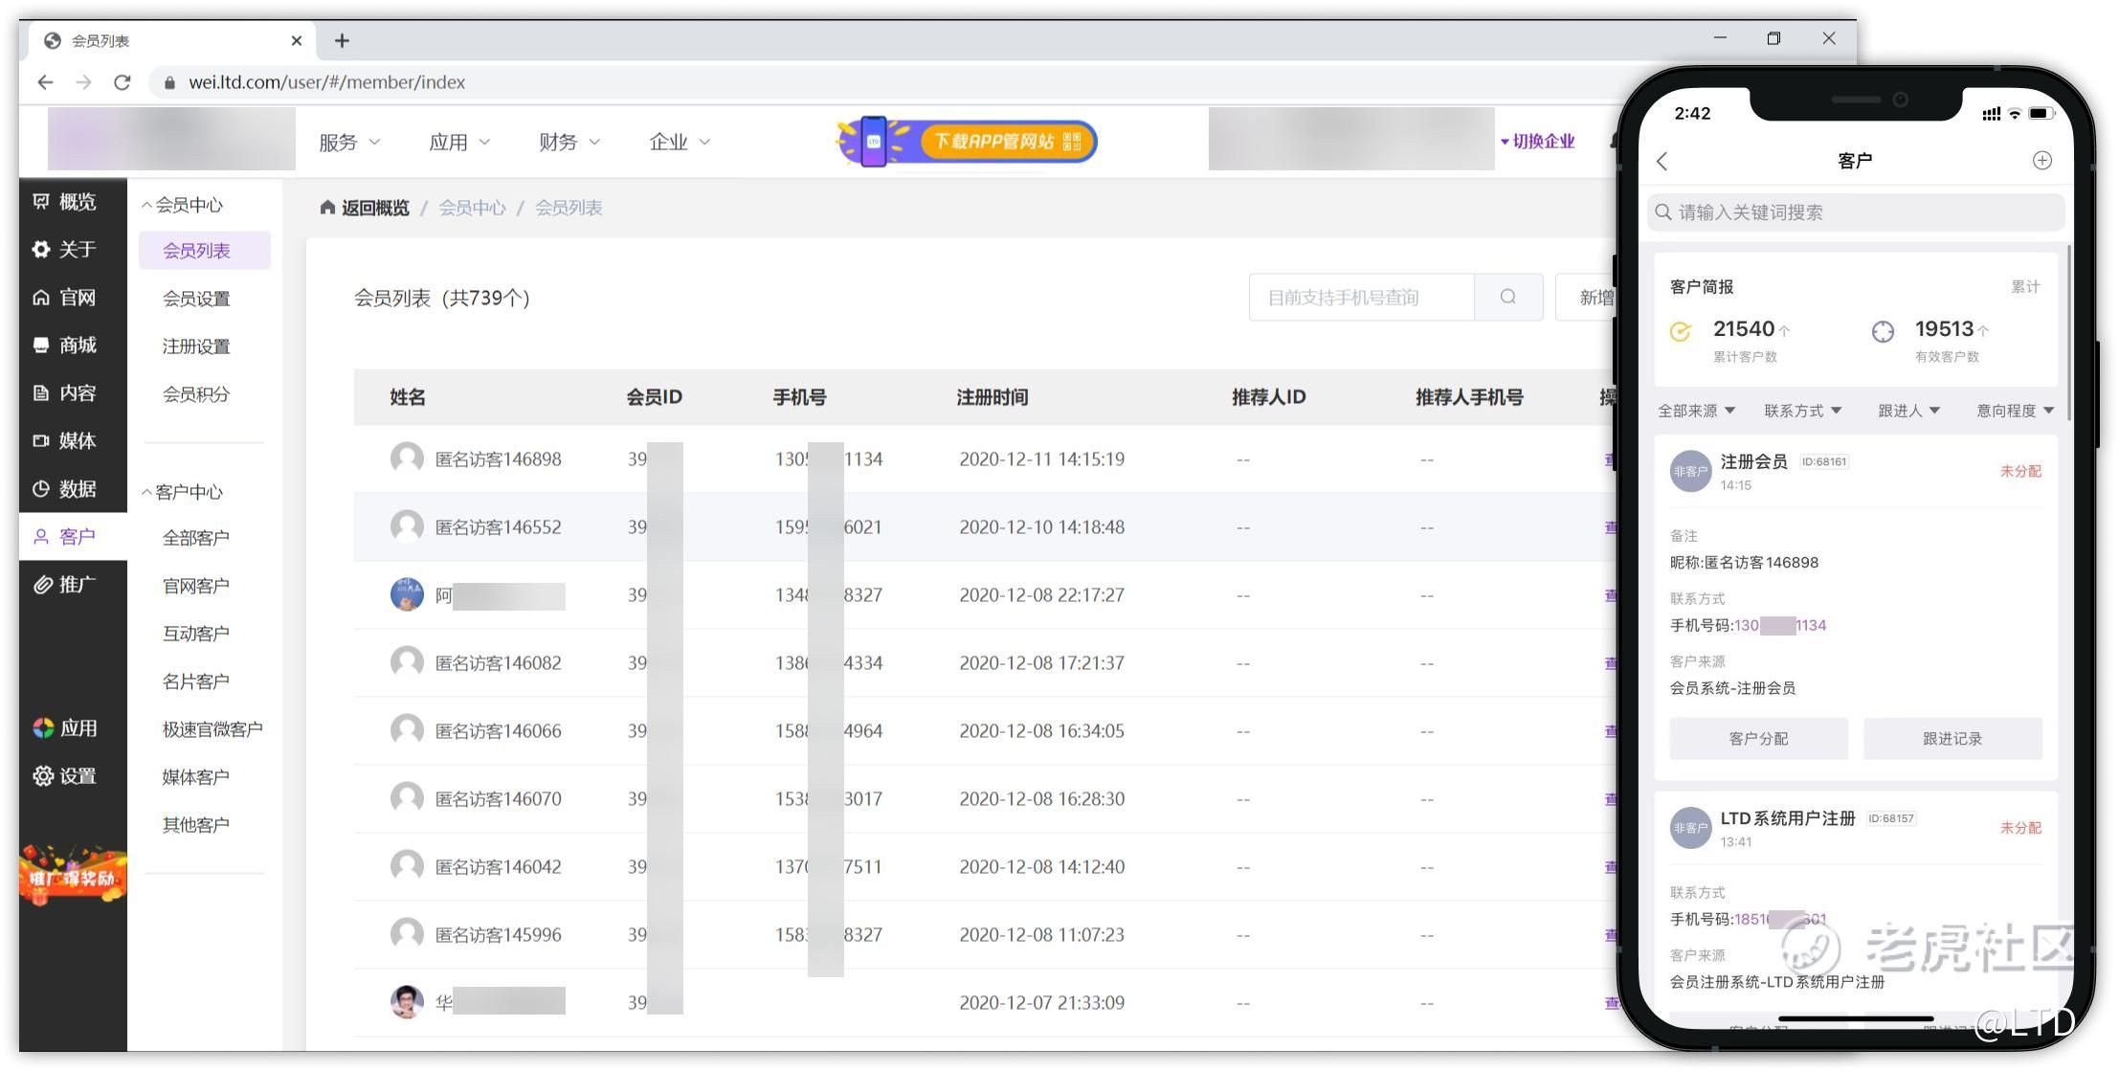Open the 意向程度 filter dropdown
The width and height of the screenshot is (2119, 1071).
pyautogui.click(x=2015, y=411)
